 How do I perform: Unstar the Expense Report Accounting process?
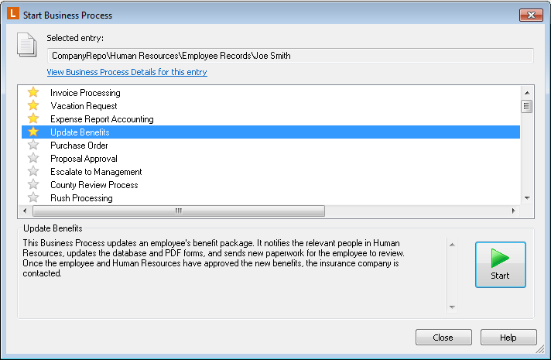(x=33, y=119)
